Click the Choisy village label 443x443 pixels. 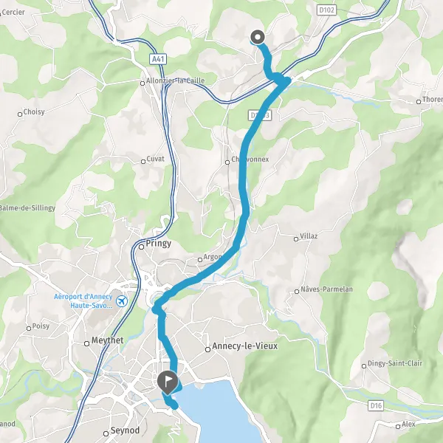pos(34,112)
